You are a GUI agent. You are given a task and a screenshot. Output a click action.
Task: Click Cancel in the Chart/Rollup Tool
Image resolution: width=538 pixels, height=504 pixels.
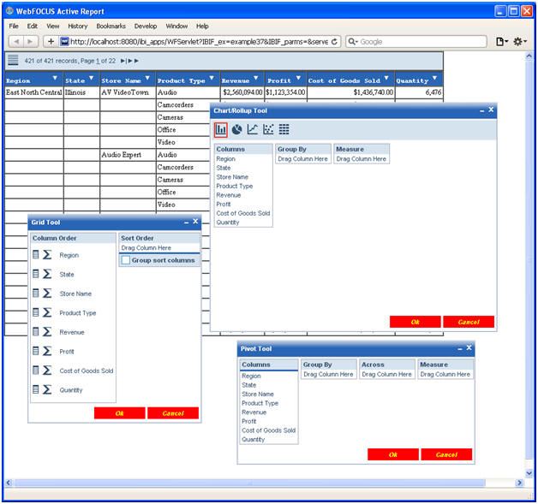coord(469,322)
